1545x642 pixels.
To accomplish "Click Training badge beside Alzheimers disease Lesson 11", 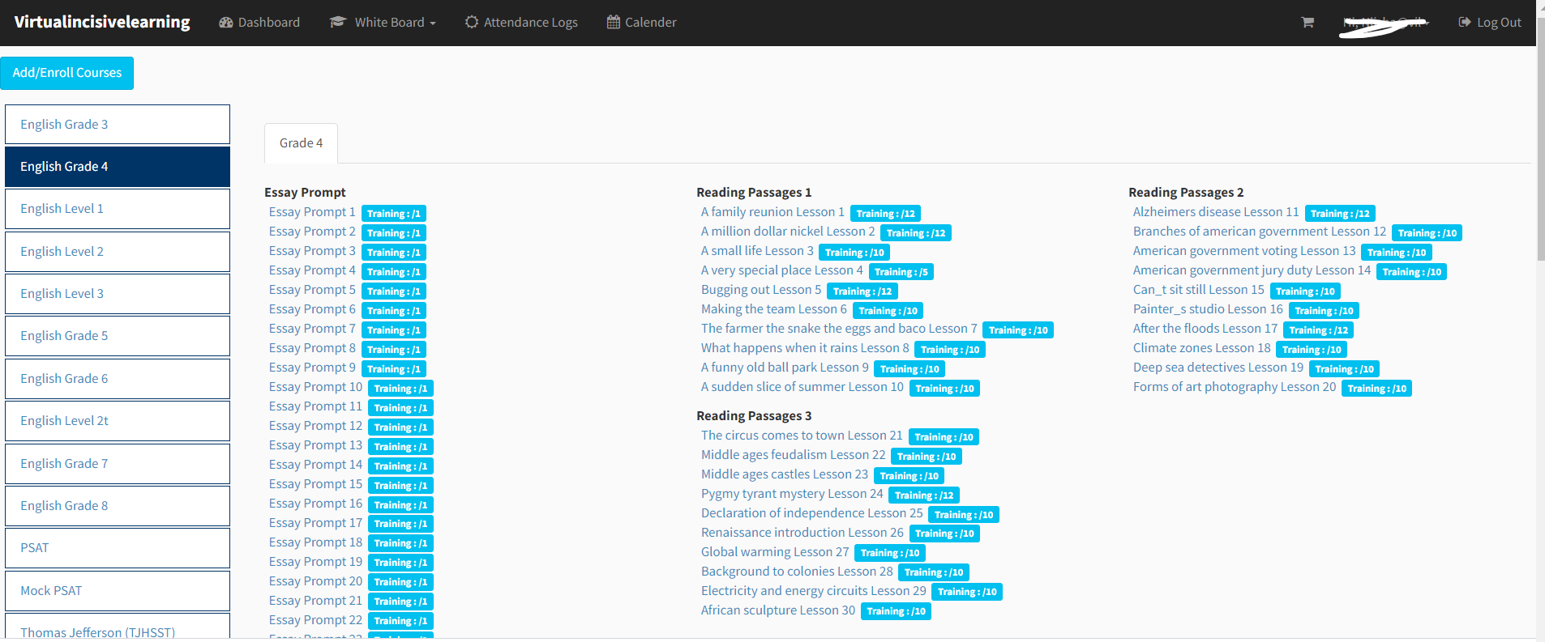I will [x=1340, y=214].
